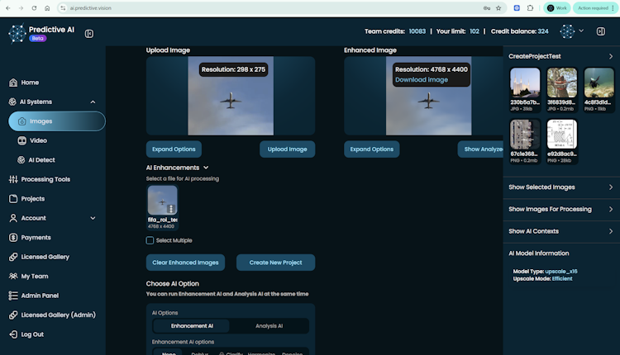Click the Efficient upscale mode text
Viewport: 620px width, 355px height.
tap(562, 279)
